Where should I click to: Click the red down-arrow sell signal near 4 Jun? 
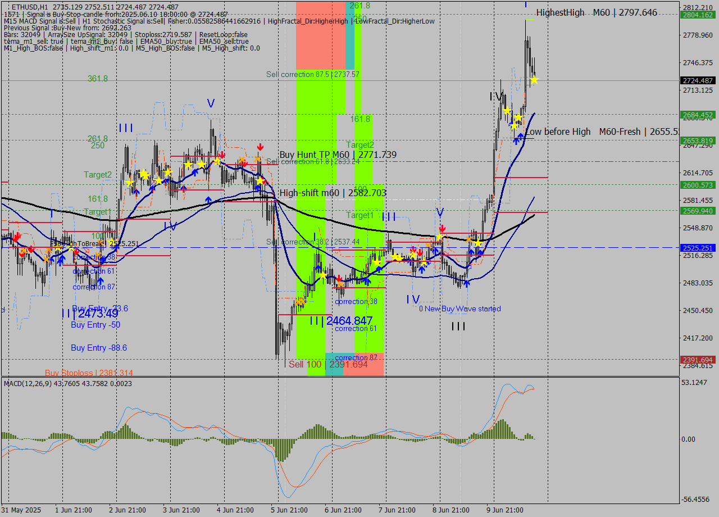260,147
